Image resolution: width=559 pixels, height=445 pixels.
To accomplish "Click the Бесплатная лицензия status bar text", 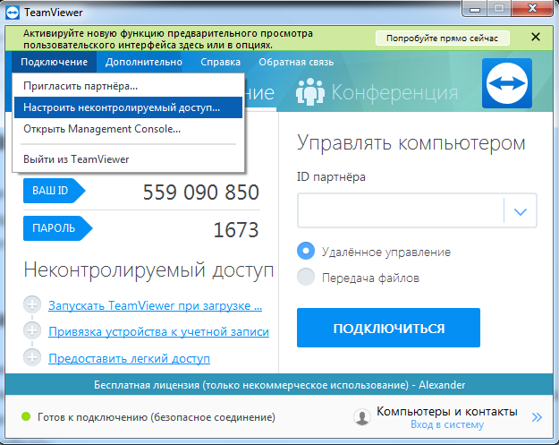I will pyautogui.click(x=279, y=385).
